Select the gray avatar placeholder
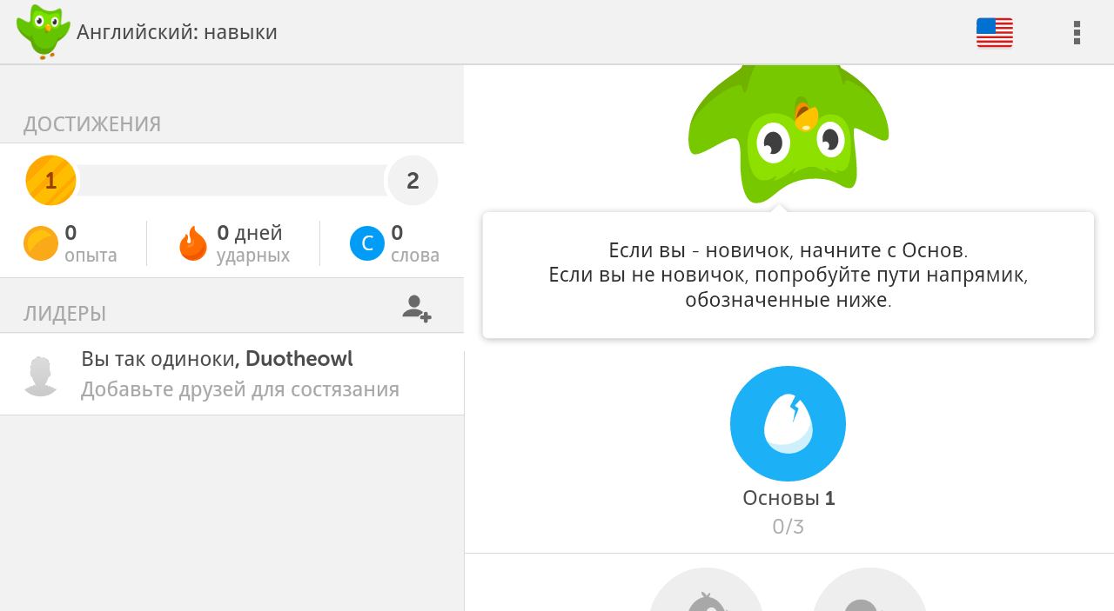The height and width of the screenshot is (611, 1114). click(x=40, y=375)
